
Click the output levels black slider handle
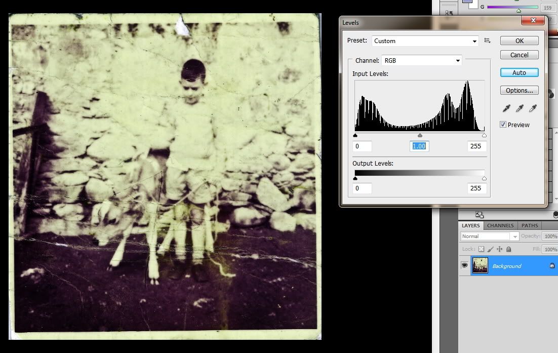[355, 178]
